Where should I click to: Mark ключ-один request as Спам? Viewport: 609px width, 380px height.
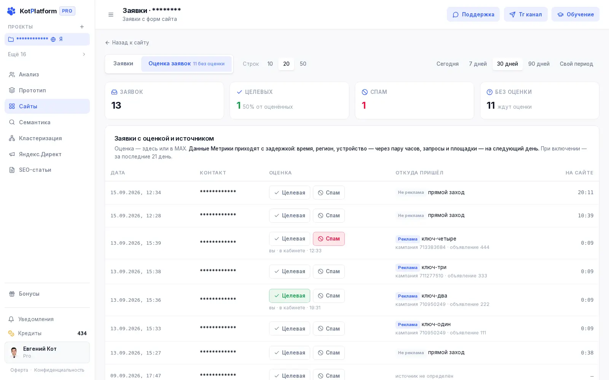tap(329, 329)
